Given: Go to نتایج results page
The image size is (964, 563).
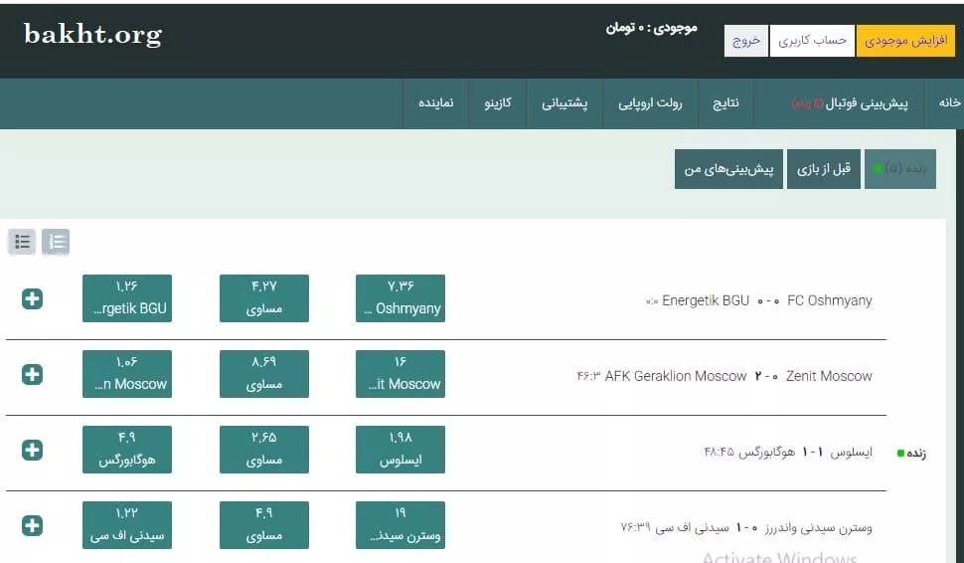Looking at the screenshot, I should coord(725,103).
